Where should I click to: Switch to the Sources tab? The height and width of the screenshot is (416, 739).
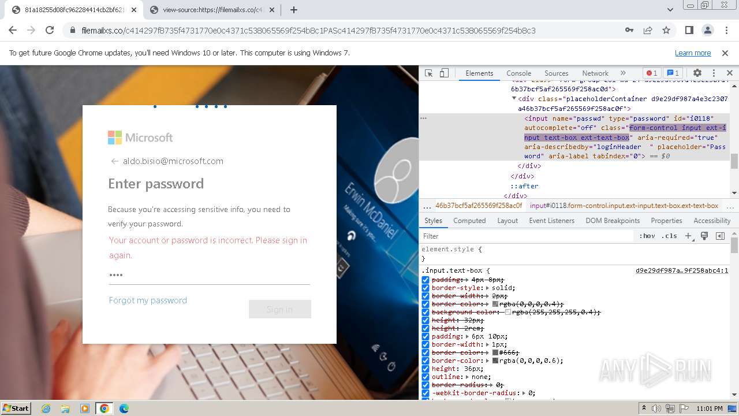point(557,73)
